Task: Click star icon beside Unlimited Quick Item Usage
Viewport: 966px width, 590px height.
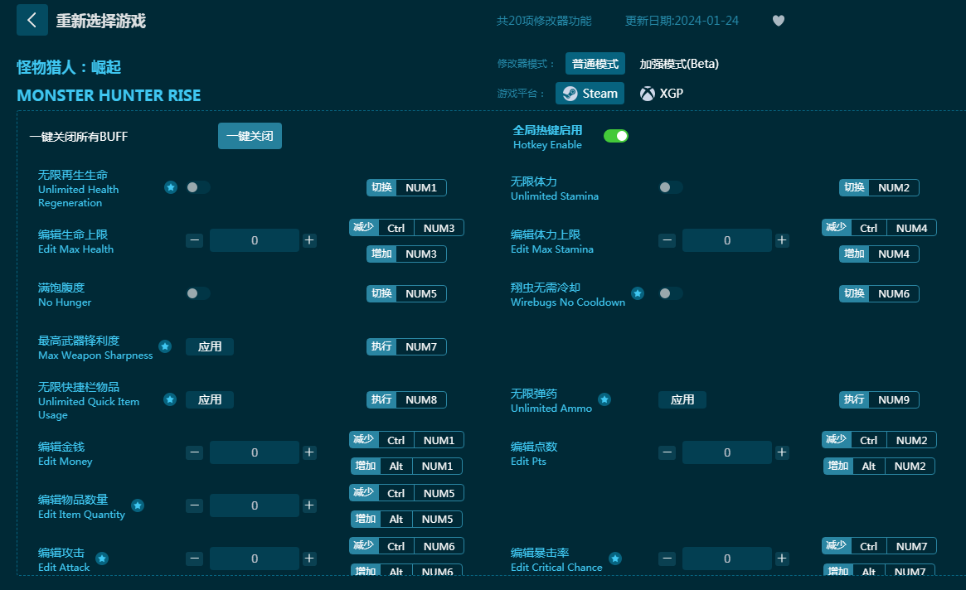Action: coord(170,399)
